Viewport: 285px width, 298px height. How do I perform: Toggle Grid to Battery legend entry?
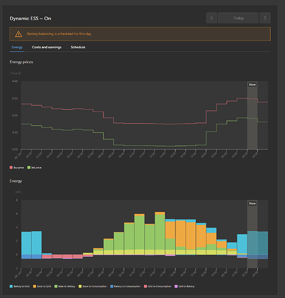pos(184,286)
